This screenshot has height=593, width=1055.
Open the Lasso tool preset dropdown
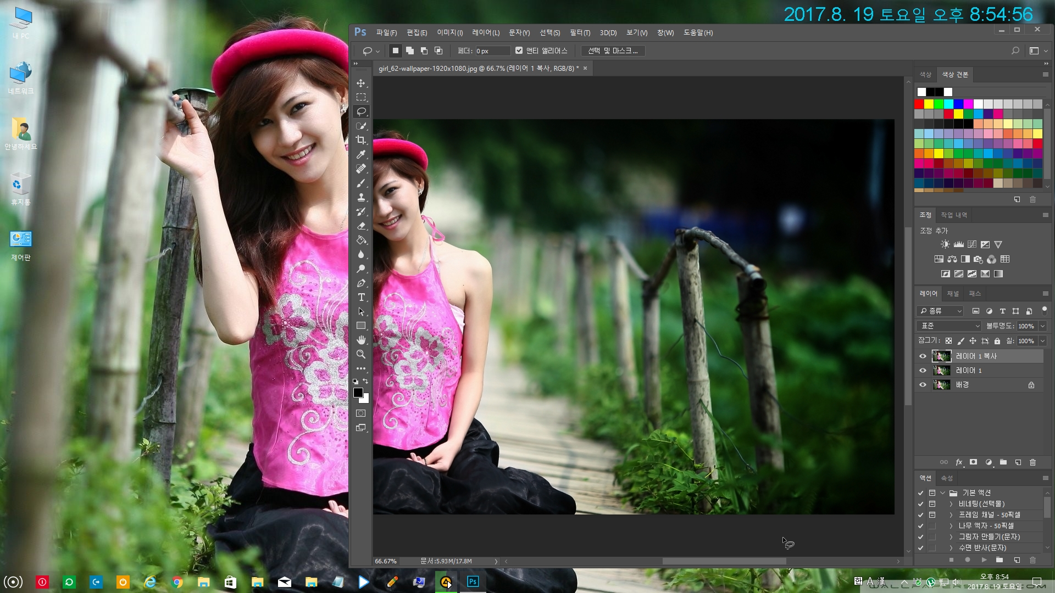pos(377,51)
